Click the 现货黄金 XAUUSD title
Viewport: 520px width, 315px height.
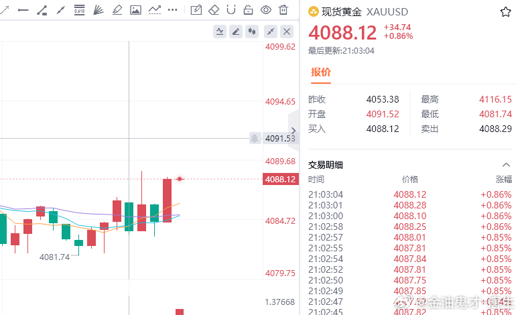pos(365,12)
